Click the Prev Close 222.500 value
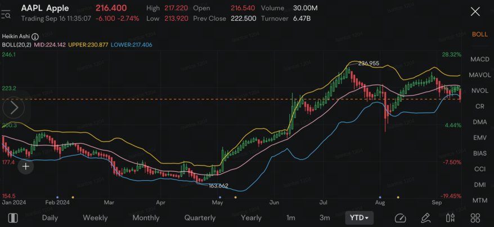494x227 pixels. [x=243, y=19]
